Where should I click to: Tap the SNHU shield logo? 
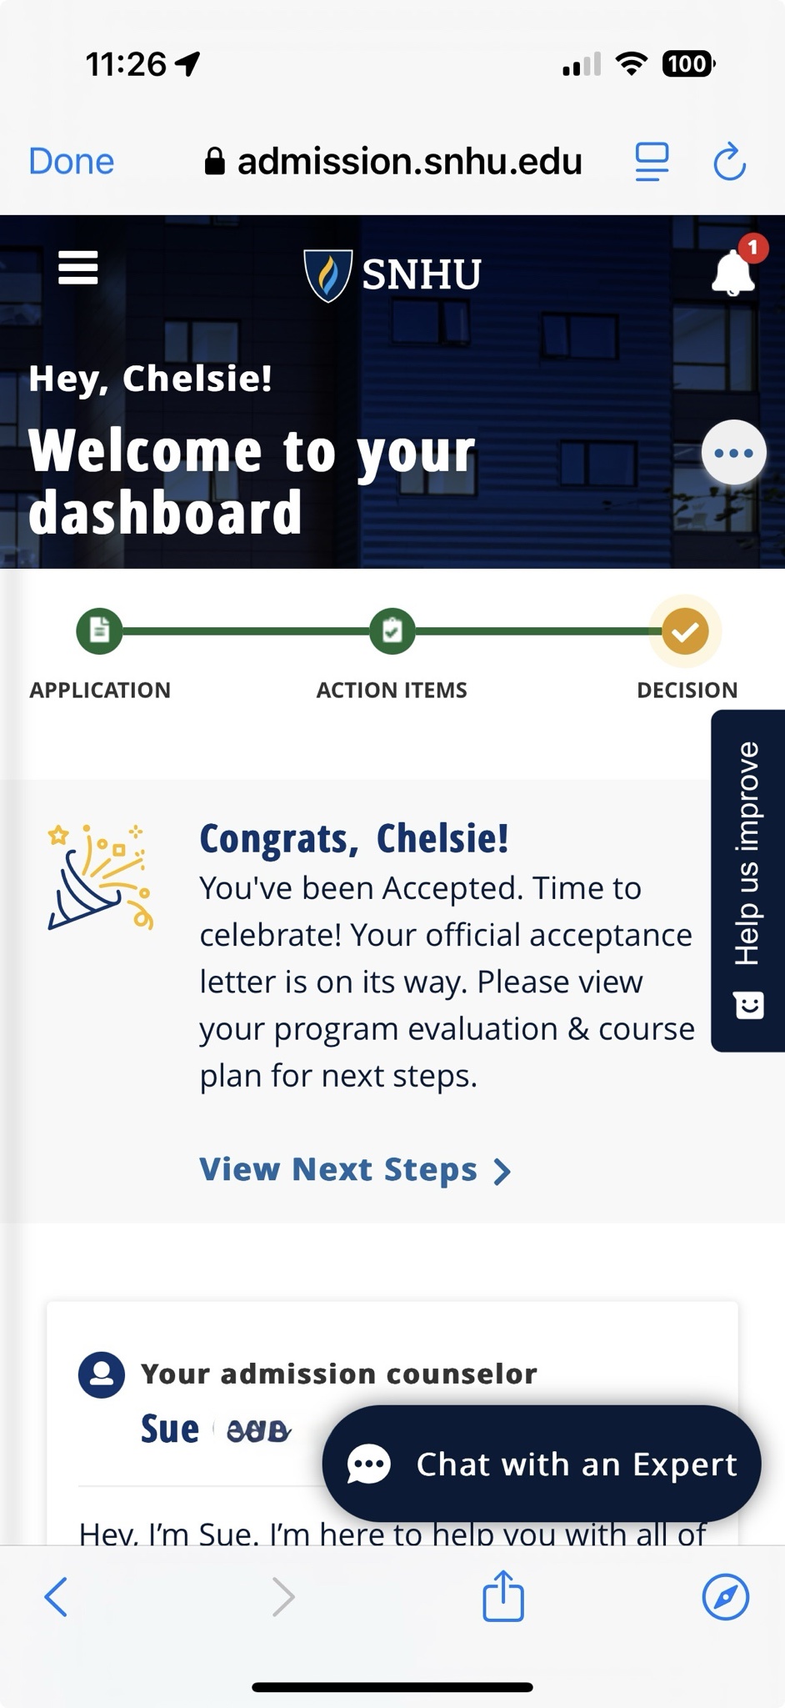point(327,275)
